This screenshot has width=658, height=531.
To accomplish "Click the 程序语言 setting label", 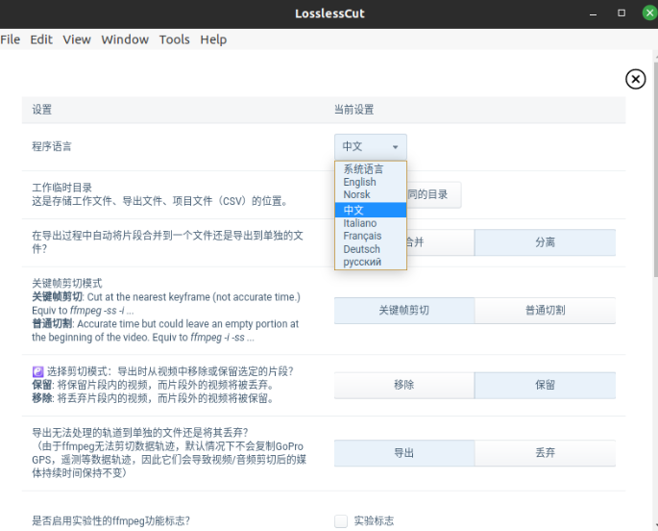I will 52,146.
